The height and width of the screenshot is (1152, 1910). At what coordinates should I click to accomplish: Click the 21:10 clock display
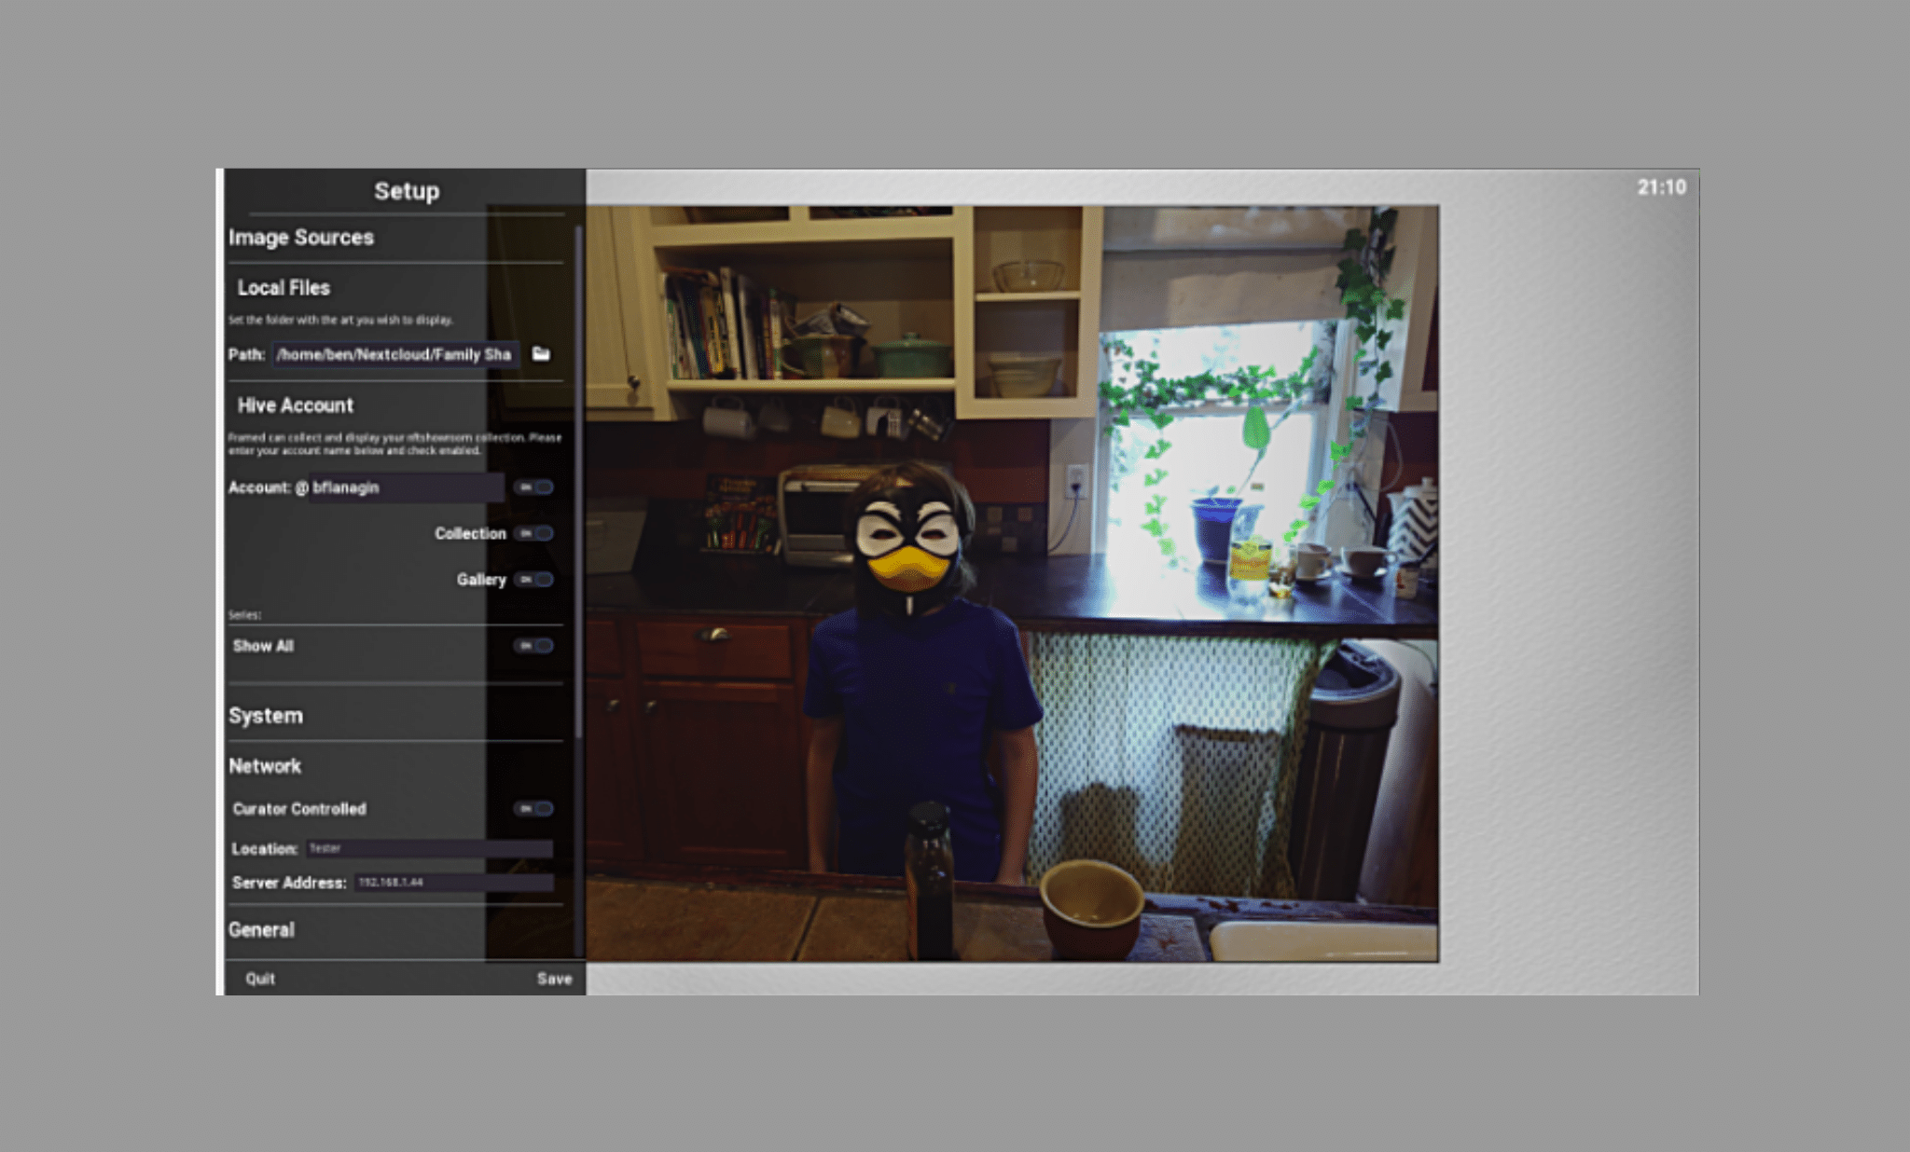click(x=1662, y=187)
